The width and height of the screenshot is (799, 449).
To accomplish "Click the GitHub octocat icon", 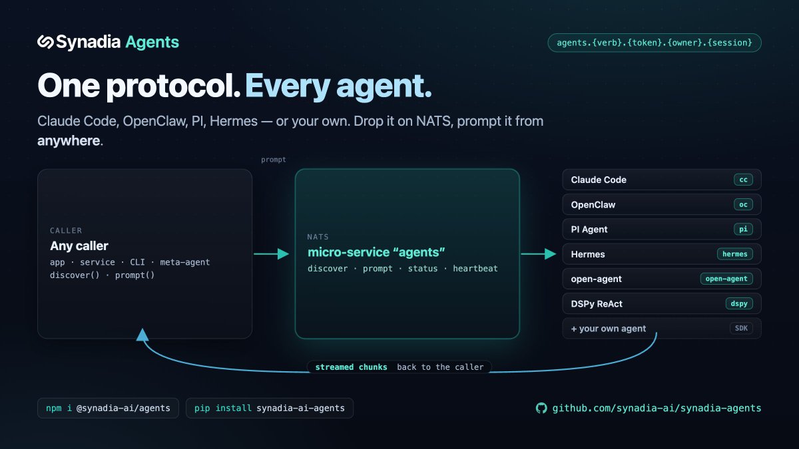I will (x=541, y=408).
